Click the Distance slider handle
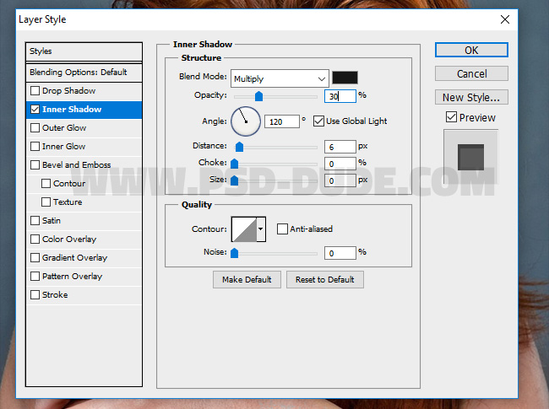The width and height of the screenshot is (549, 409). (240, 147)
